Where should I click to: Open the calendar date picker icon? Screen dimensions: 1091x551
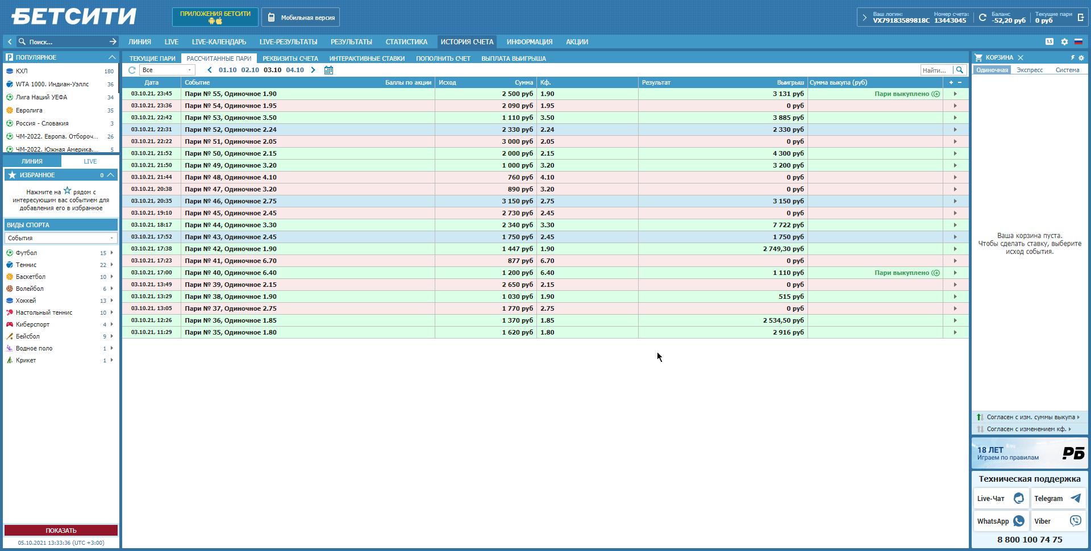(x=328, y=70)
